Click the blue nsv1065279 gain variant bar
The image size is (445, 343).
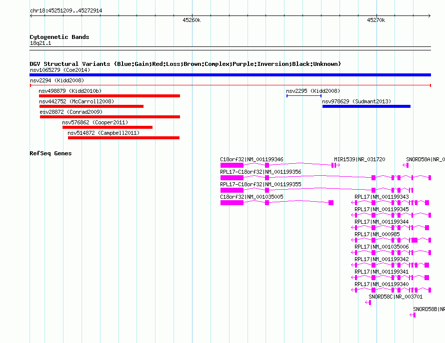tap(230, 75)
